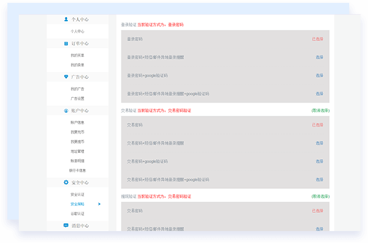The height and width of the screenshot is (243, 368).
Task: Click the diamond icon beside 广告中心
Action: click(x=66, y=77)
